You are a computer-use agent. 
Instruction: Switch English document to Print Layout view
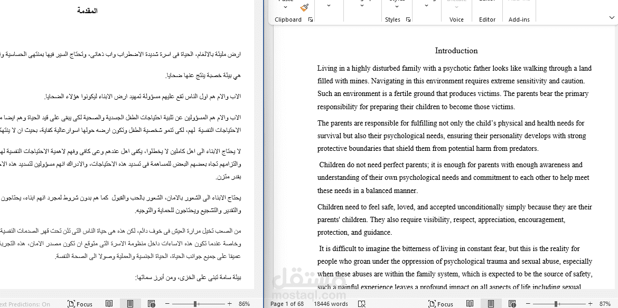pos(491,304)
